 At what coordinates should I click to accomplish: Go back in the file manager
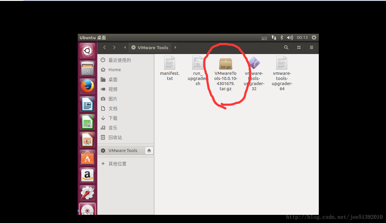[105, 47]
